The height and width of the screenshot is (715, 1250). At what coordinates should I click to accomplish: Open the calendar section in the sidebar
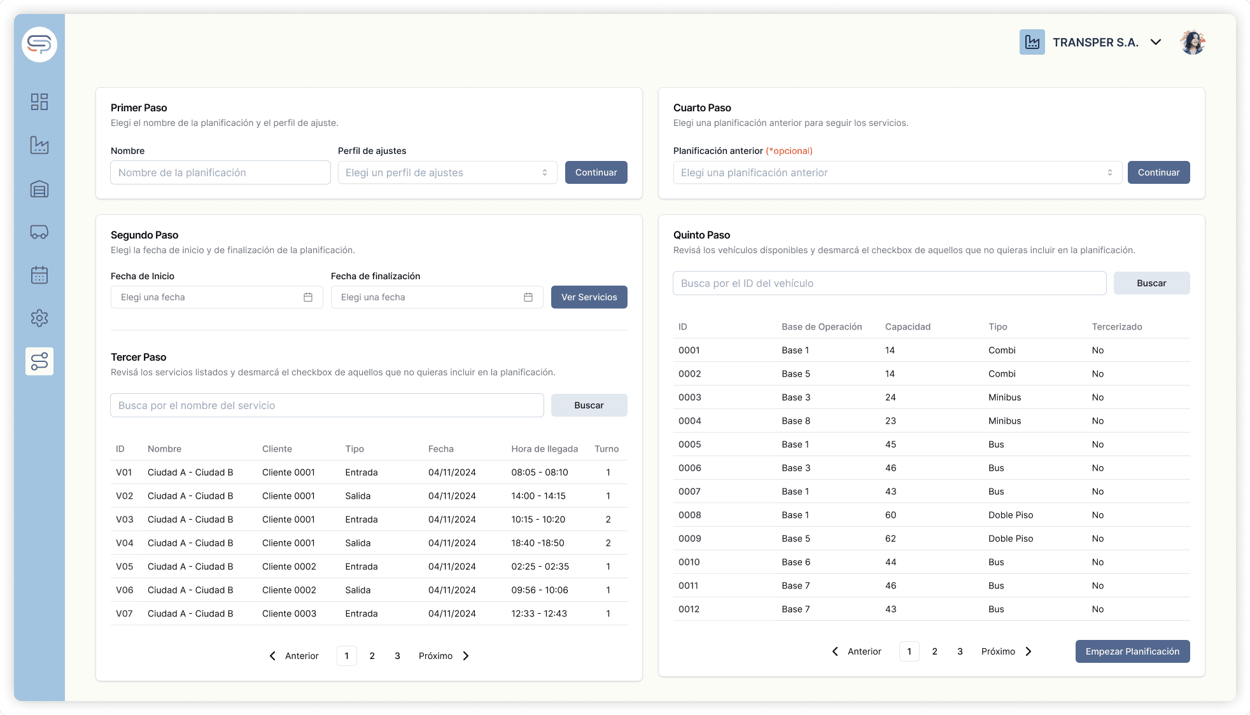point(39,275)
